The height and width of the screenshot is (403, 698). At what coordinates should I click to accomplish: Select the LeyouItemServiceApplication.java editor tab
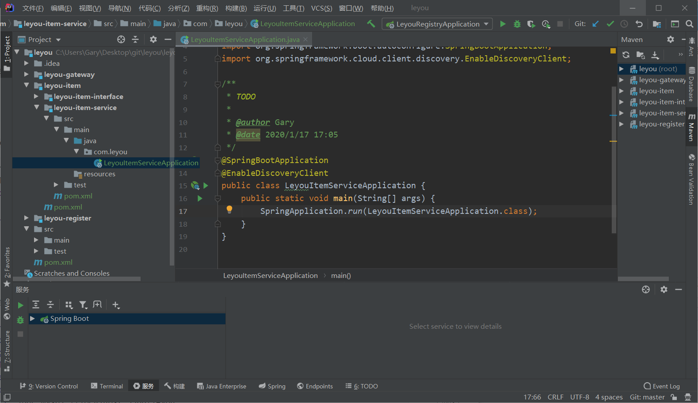[244, 39]
